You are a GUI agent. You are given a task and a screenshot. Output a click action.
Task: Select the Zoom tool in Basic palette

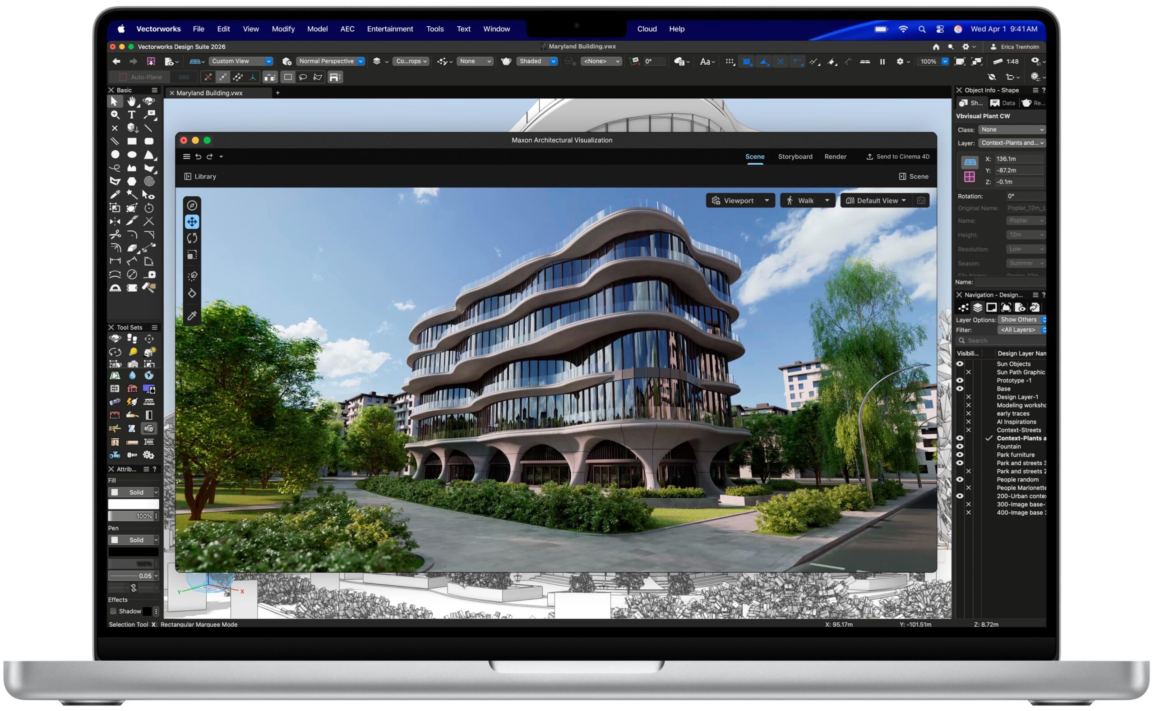click(114, 115)
